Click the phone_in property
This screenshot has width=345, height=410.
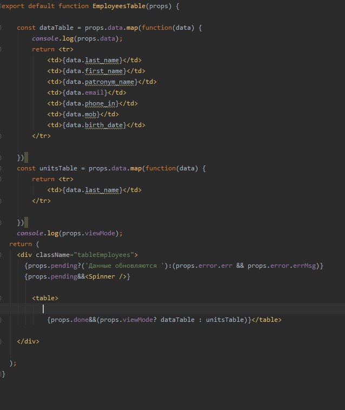point(100,103)
